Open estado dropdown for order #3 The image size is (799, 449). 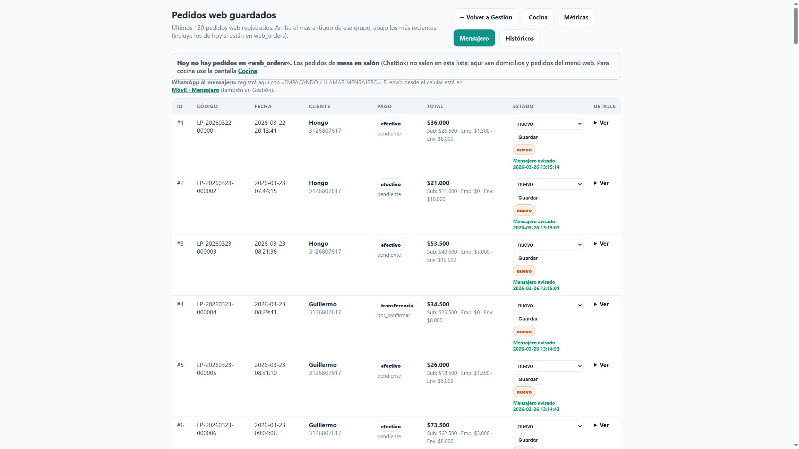click(x=548, y=245)
